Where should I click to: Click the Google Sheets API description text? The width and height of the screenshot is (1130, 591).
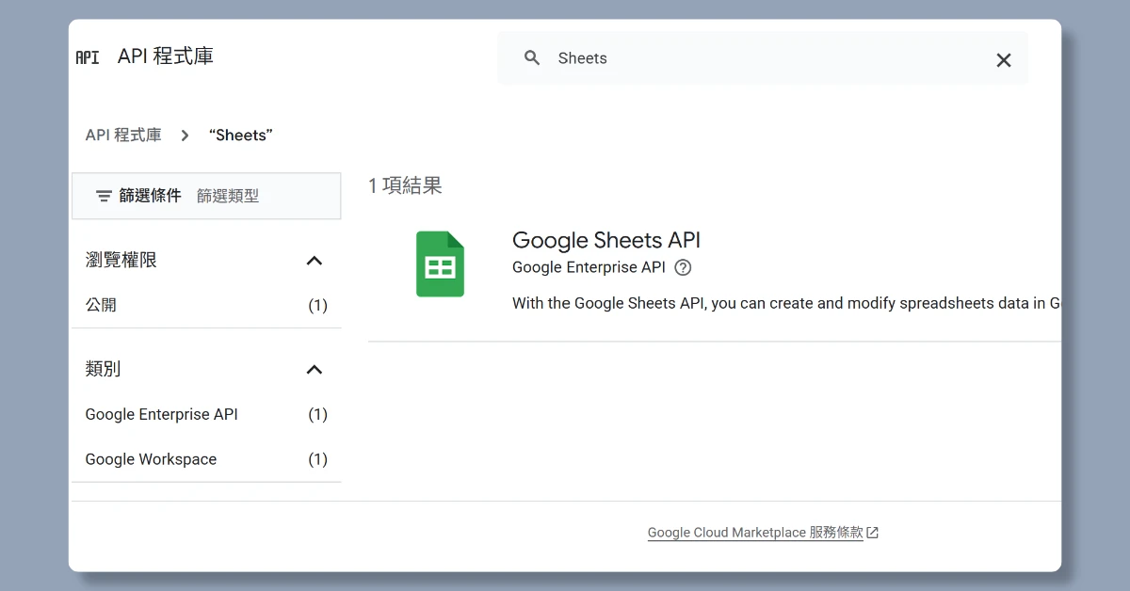[x=786, y=303]
